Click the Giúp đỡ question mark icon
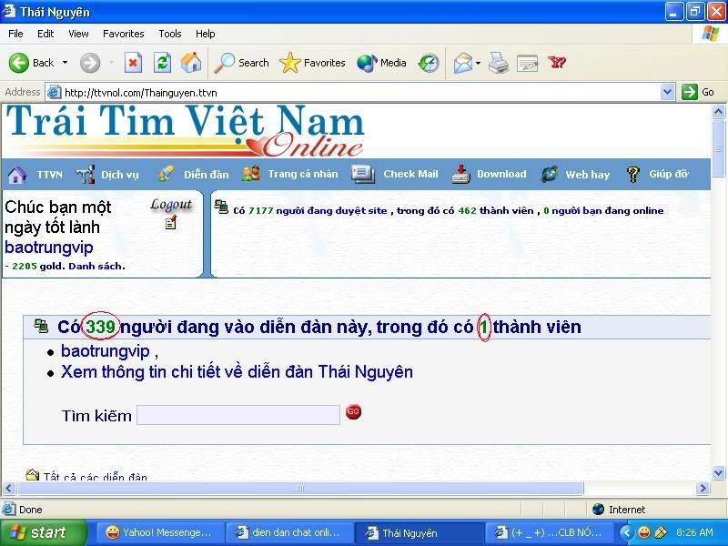This screenshot has width=728, height=546. [632, 175]
